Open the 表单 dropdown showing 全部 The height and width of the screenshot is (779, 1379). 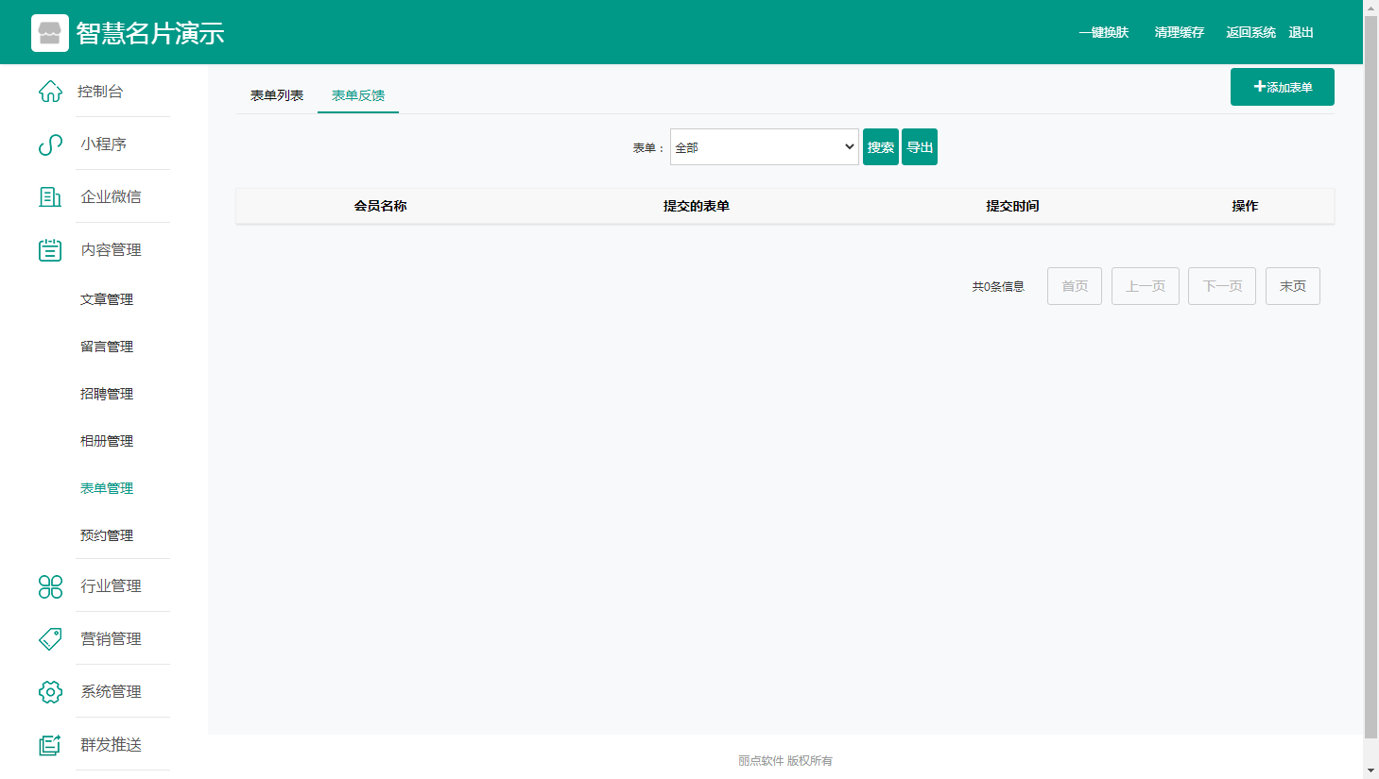click(765, 147)
